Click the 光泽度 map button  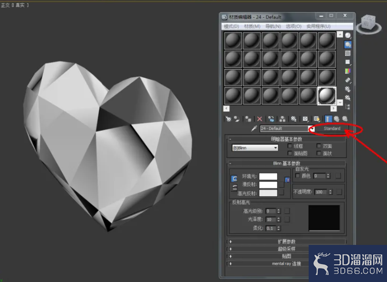pos(287,219)
